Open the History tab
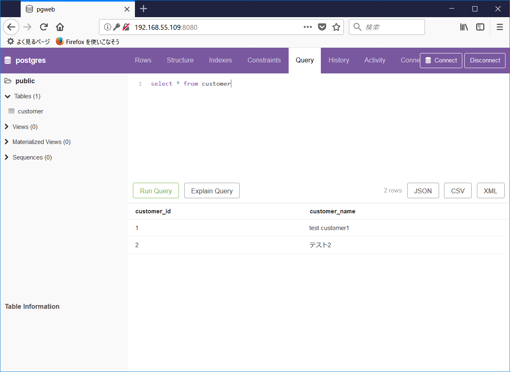The height and width of the screenshot is (372, 510). tap(338, 60)
